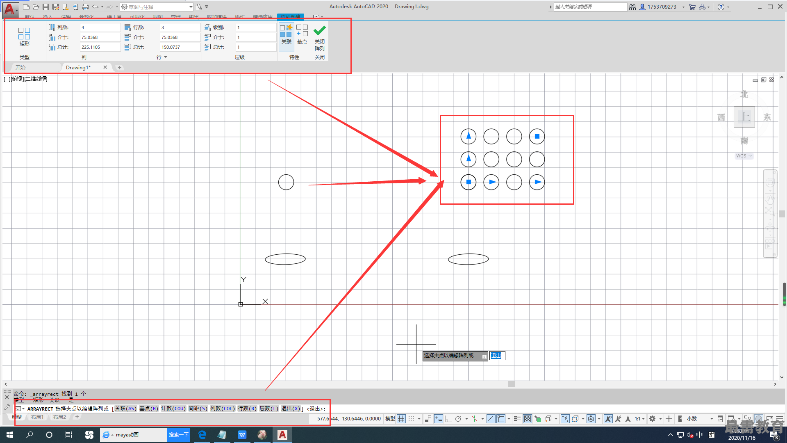Switch to the 布局2 layout tab

pos(59,417)
